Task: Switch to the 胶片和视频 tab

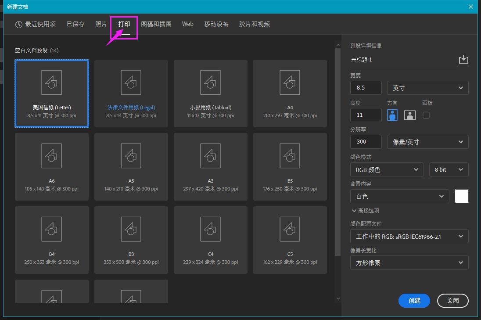Action: tap(254, 24)
